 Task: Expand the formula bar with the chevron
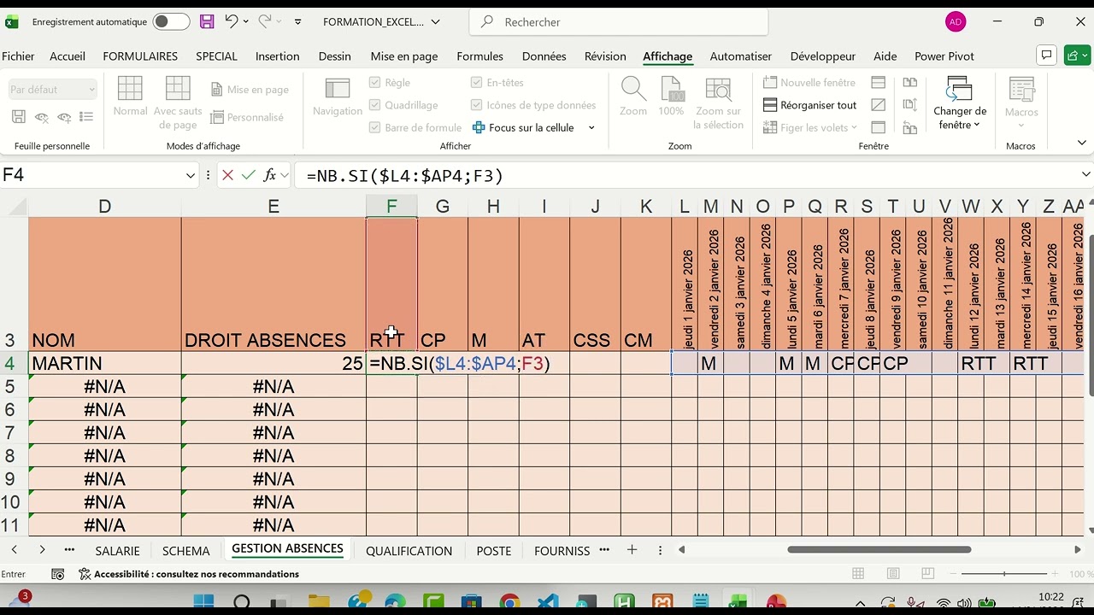[1085, 174]
